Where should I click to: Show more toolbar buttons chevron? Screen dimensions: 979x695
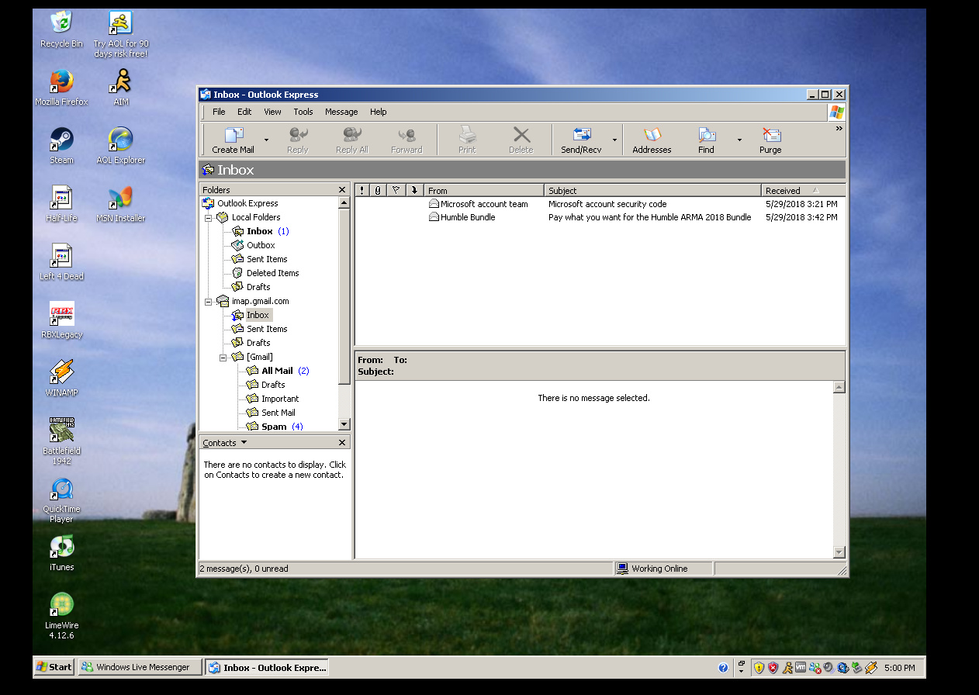tap(839, 129)
